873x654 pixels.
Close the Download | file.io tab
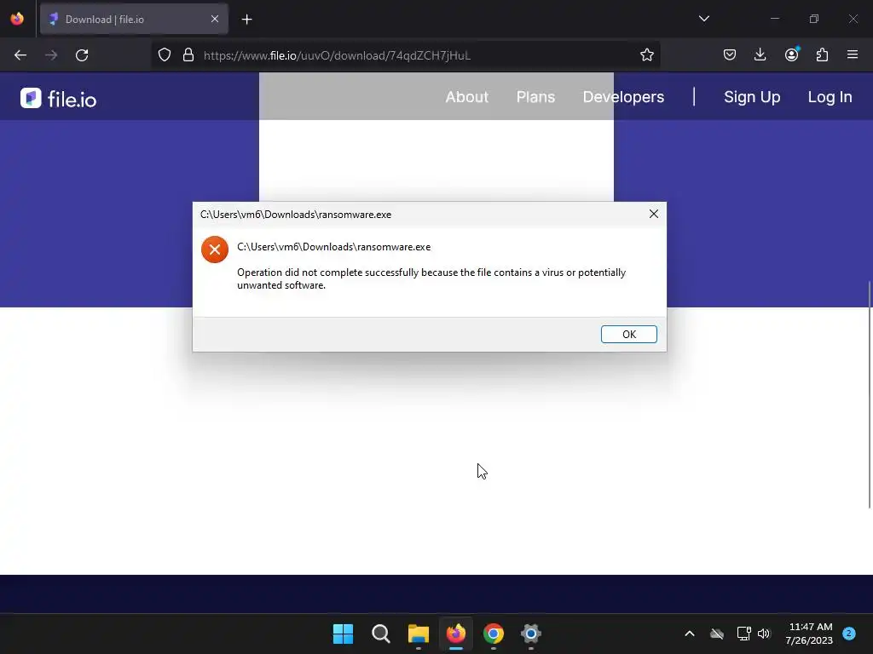click(x=214, y=19)
